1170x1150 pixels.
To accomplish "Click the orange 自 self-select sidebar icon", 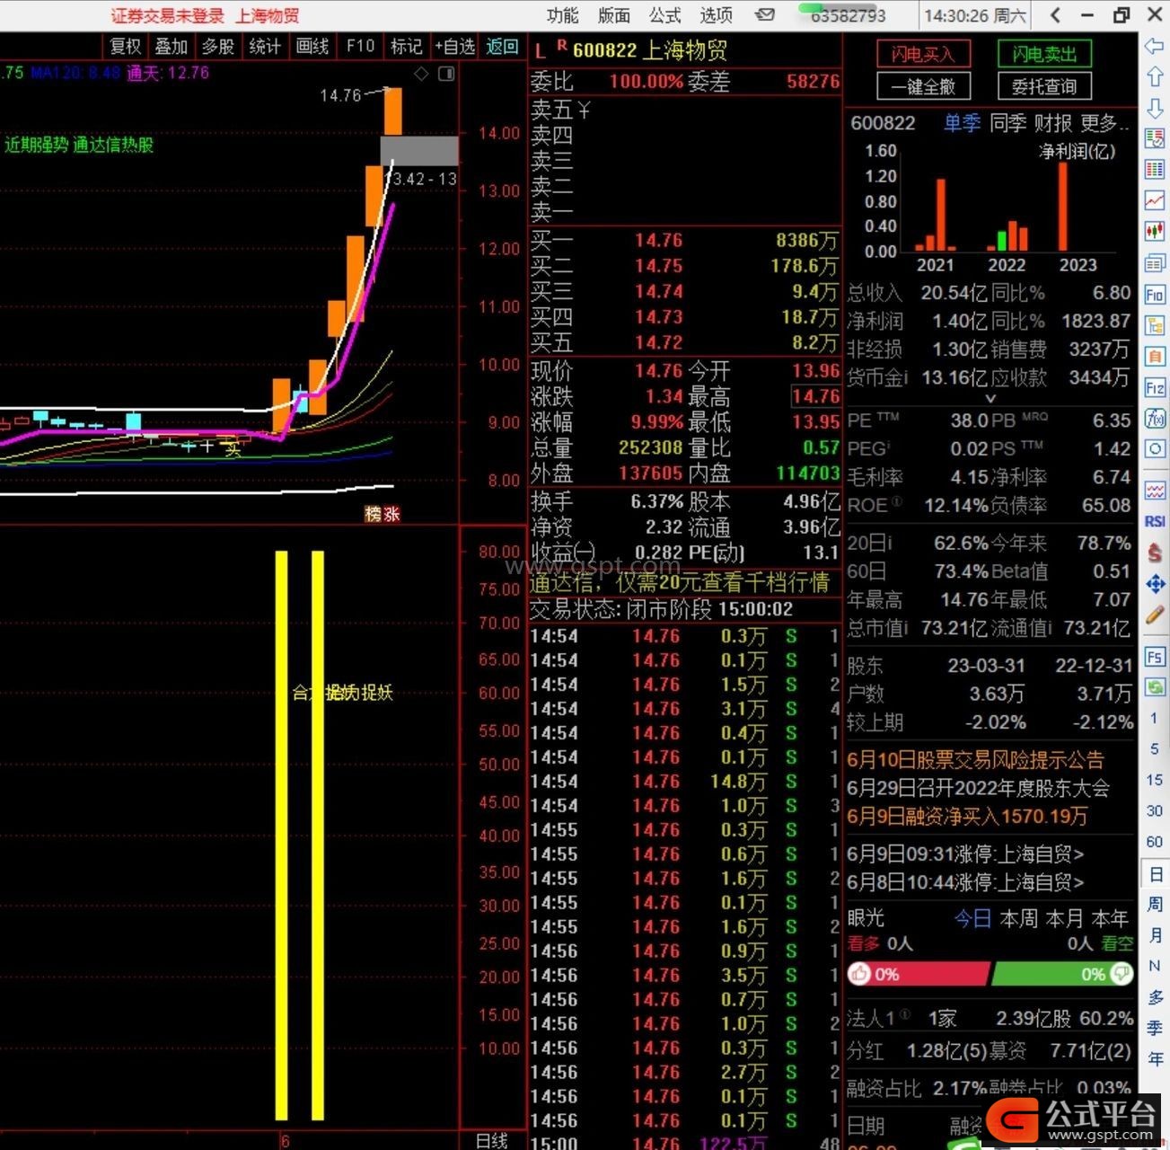I will point(1155,357).
